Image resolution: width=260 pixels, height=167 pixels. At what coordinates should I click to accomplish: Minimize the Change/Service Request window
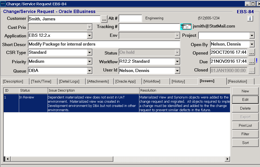(247, 4)
